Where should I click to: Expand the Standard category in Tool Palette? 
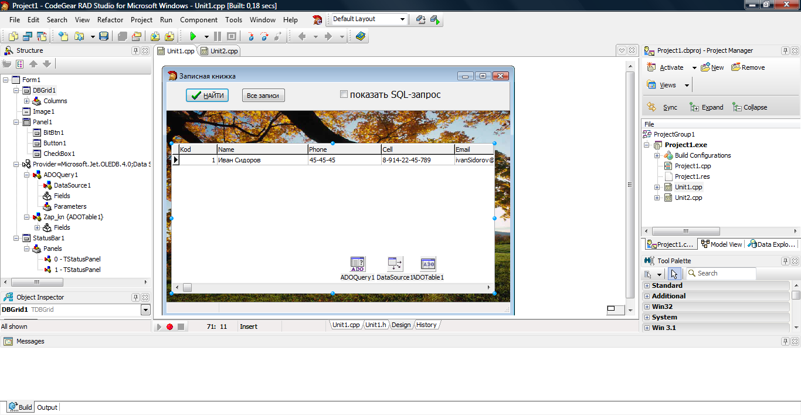click(647, 285)
